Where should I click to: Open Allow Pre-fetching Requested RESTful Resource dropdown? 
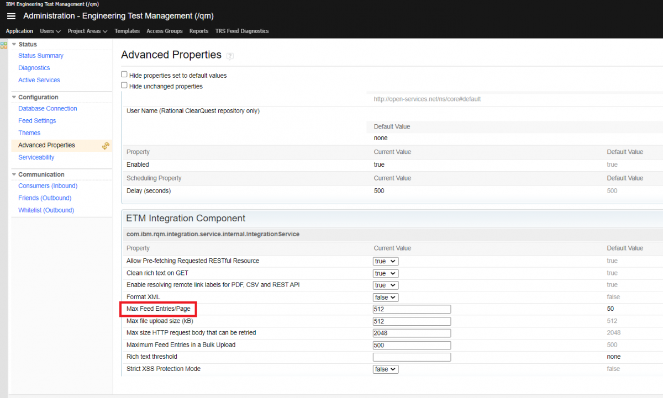tap(385, 261)
